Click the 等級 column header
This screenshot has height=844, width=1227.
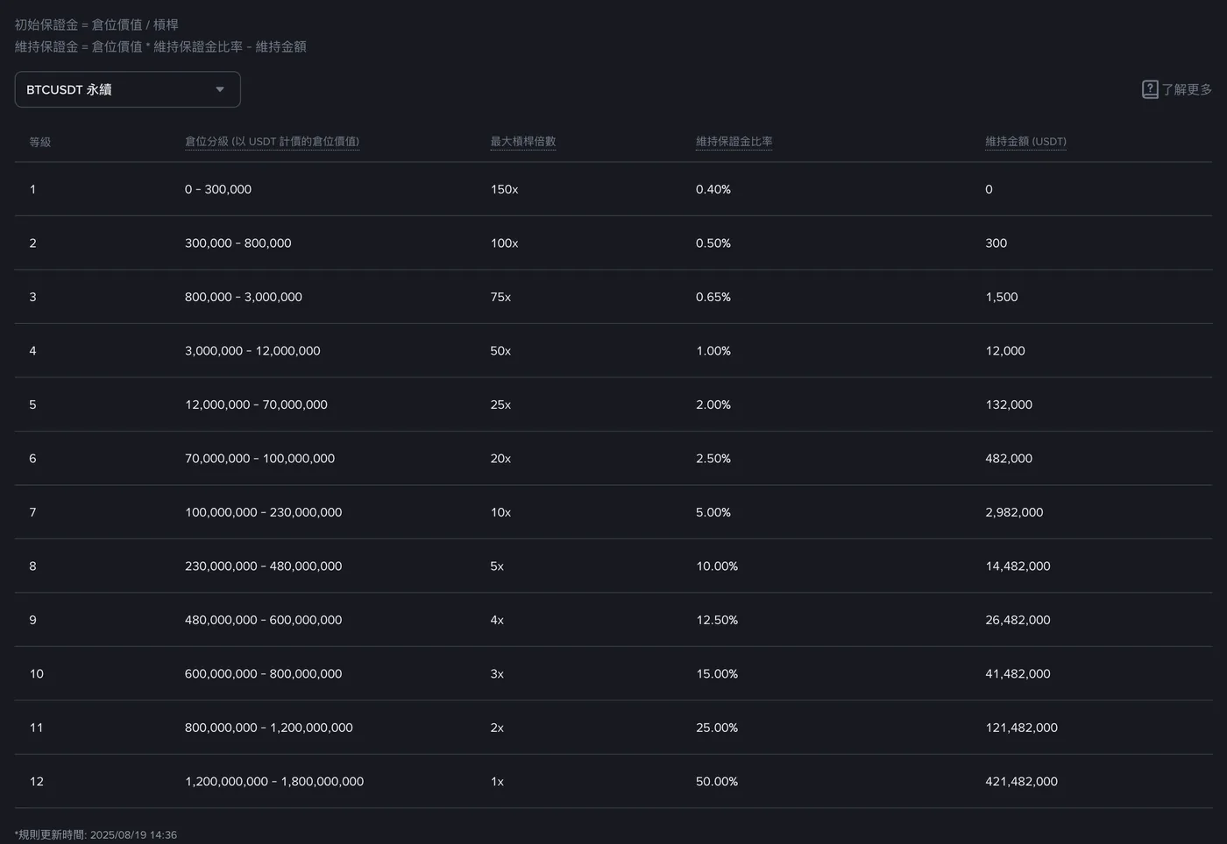pos(40,142)
